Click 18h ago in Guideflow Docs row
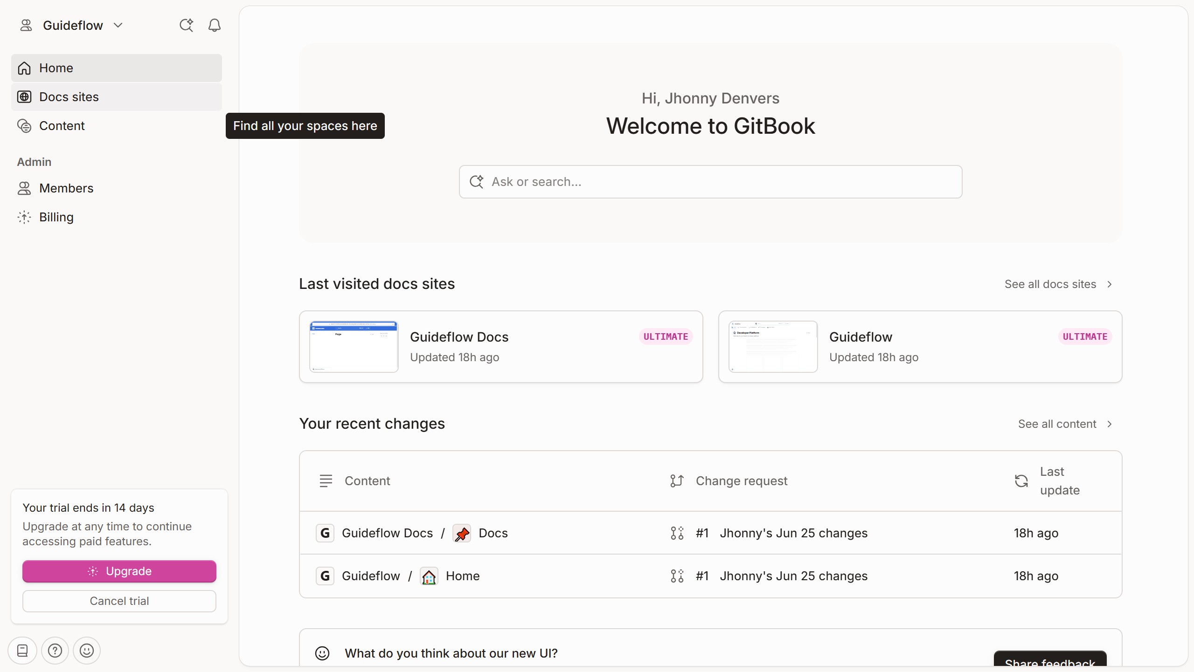Image resolution: width=1194 pixels, height=672 pixels. tap(1036, 533)
